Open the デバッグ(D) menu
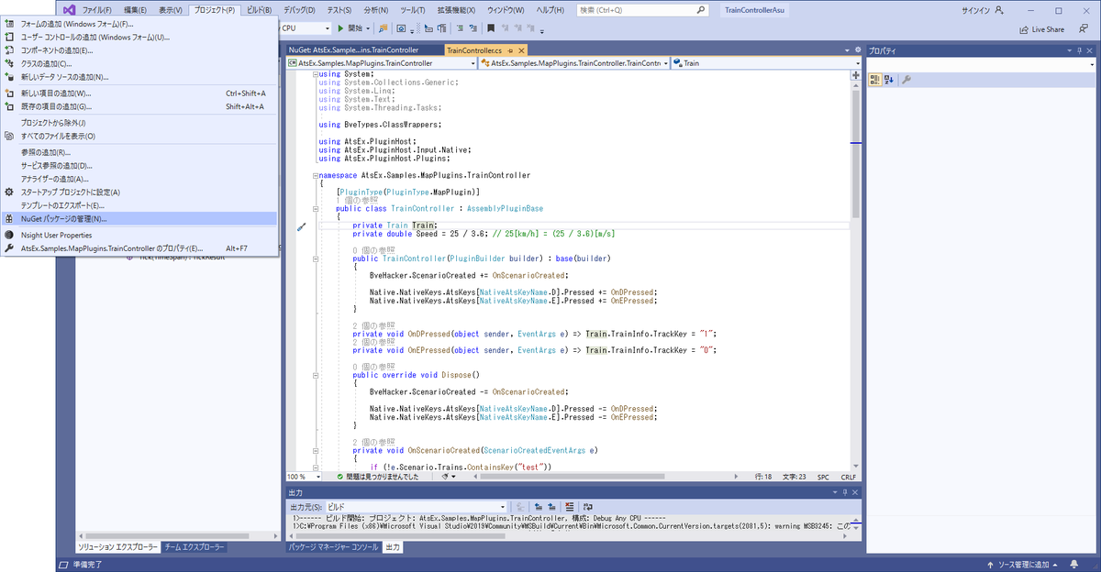This screenshot has height=572, width=1101. click(301, 9)
